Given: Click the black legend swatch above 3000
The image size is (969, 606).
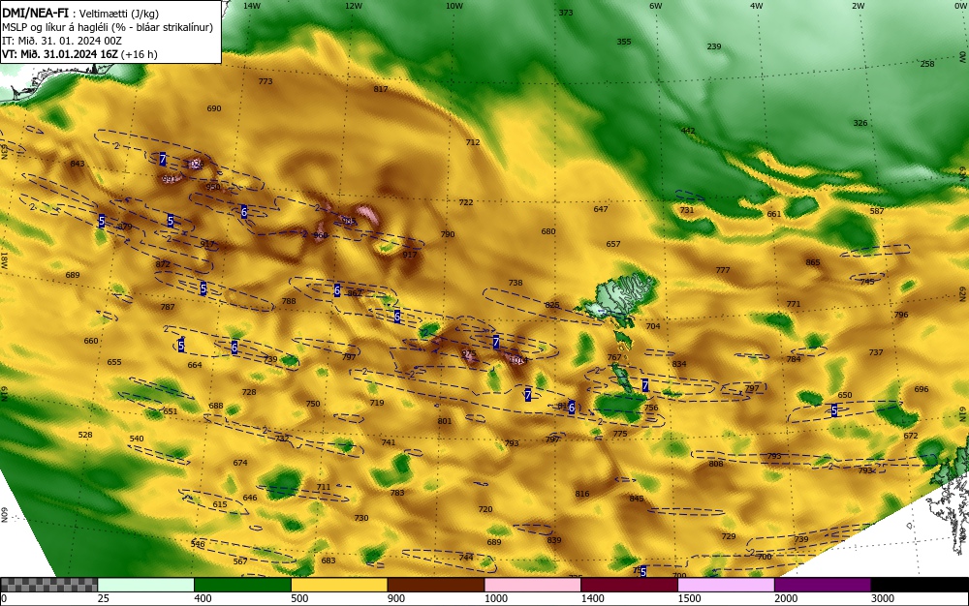Looking at the screenshot, I should pos(921,585).
